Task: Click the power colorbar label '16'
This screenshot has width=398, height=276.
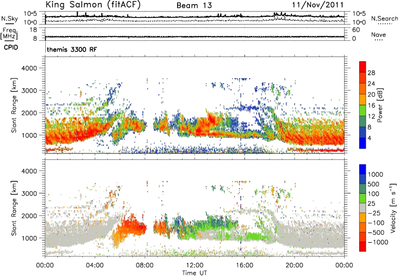Action: coord(371,106)
